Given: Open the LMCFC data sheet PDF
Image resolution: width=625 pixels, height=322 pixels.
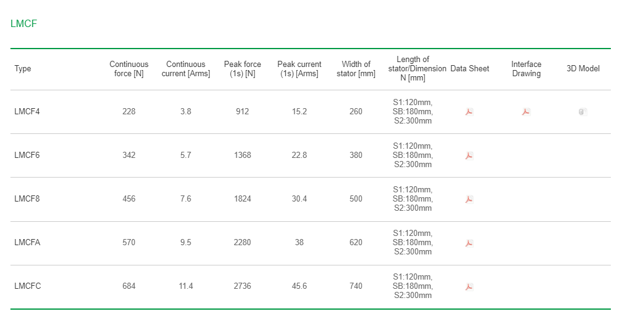Looking at the screenshot, I should coord(469,286).
